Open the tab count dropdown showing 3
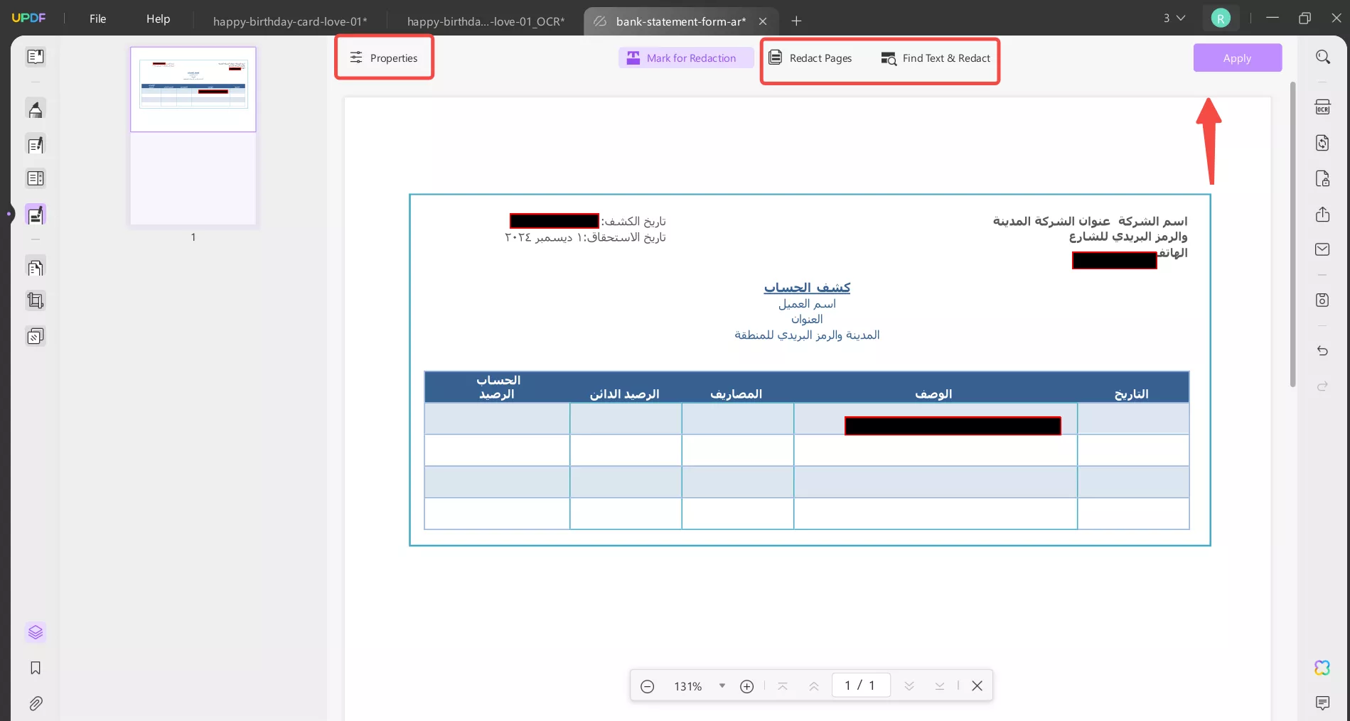1350x721 pixels. pos(1173,18)
